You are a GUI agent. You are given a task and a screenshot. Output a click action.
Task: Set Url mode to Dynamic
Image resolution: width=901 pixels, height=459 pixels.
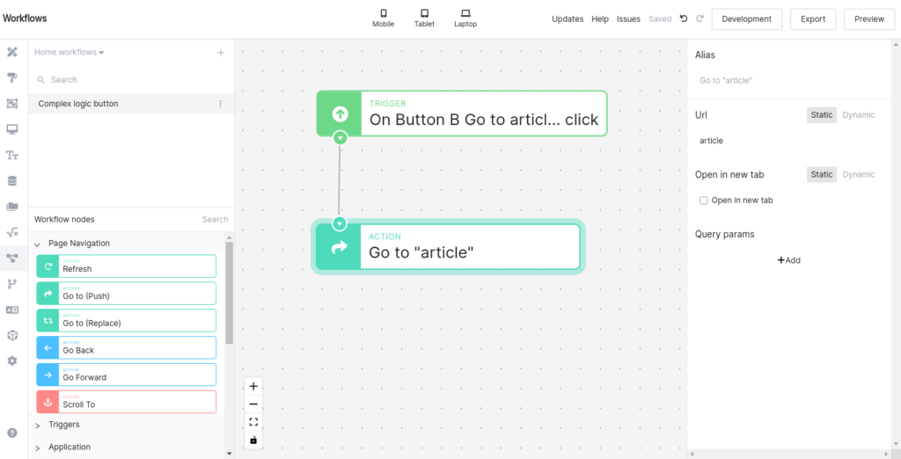pyautogui.click(x=858, y=115)
